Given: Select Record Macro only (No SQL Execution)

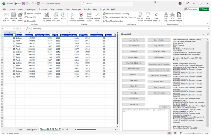Looking at the screenshot, I should click(119, 17).
